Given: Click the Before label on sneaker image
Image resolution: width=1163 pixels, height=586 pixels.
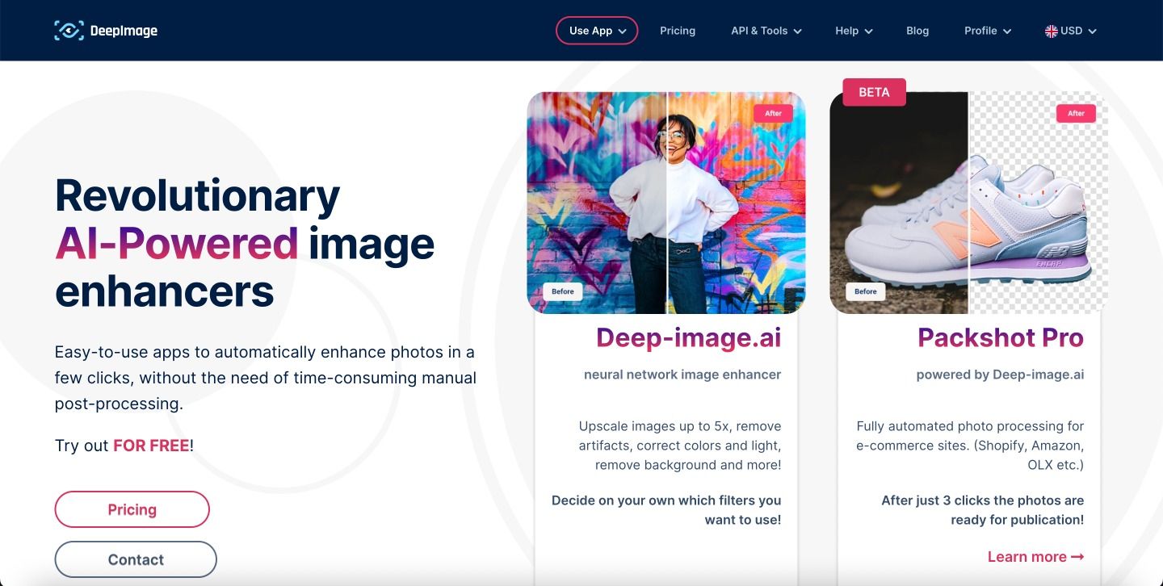Looking at the screenshot, I should [866, 291].
